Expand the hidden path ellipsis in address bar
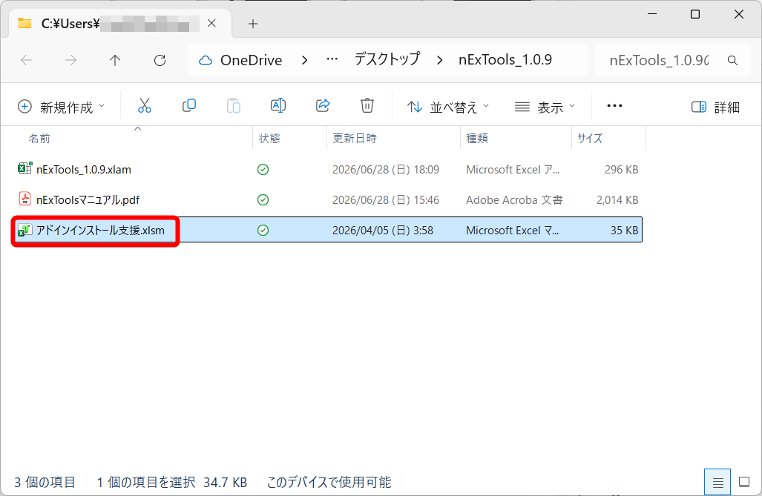Screen dimensions: 762x496 pyautogui.click(x=332, y=59)
